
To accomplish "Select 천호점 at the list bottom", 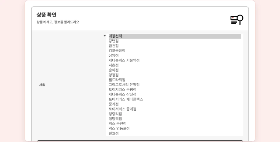I will (175, 133).
